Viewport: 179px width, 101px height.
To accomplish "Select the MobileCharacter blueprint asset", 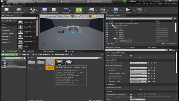I will 50,64.
